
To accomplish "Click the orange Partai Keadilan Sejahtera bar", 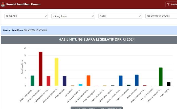I will [x=88, y=81].
